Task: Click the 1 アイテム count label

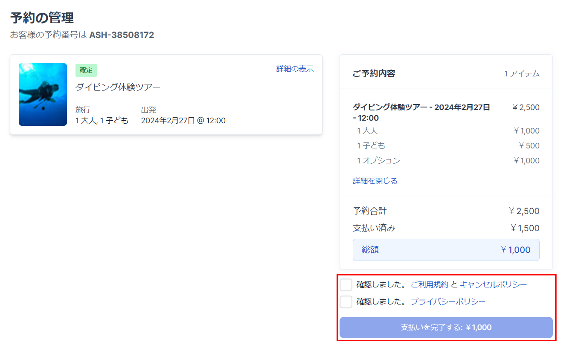Action: click(522, 74)
